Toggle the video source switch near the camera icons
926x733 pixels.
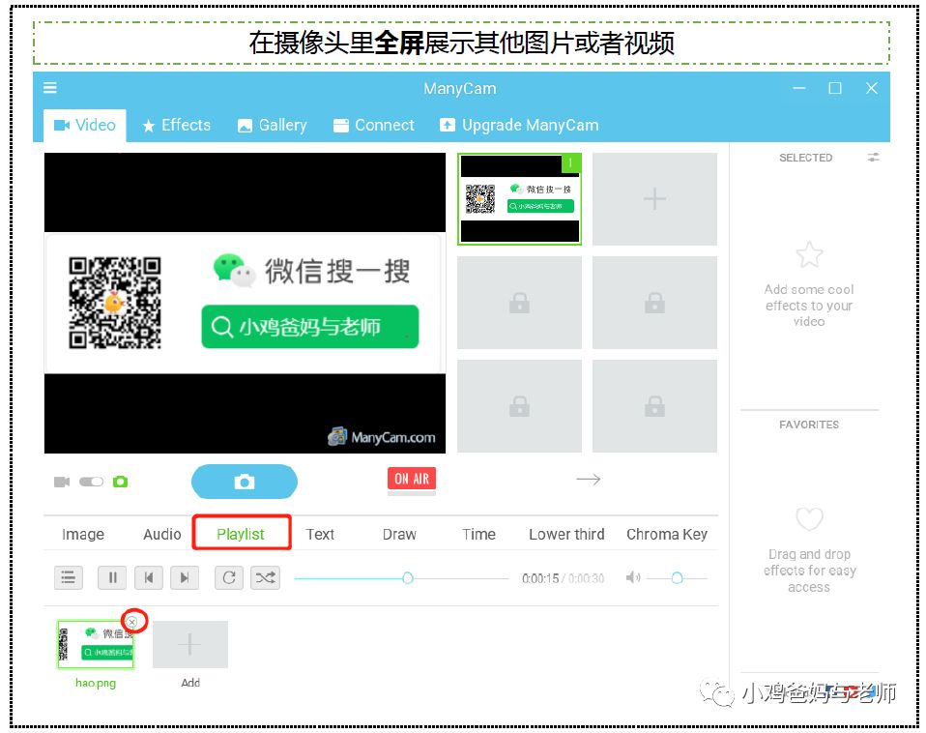[90, 481]
